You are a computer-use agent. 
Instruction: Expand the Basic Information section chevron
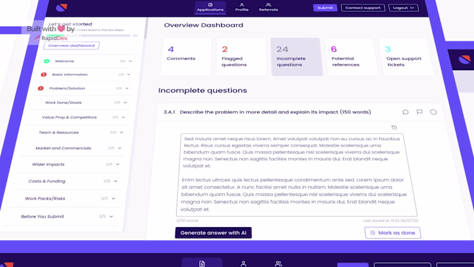(129, 75)
